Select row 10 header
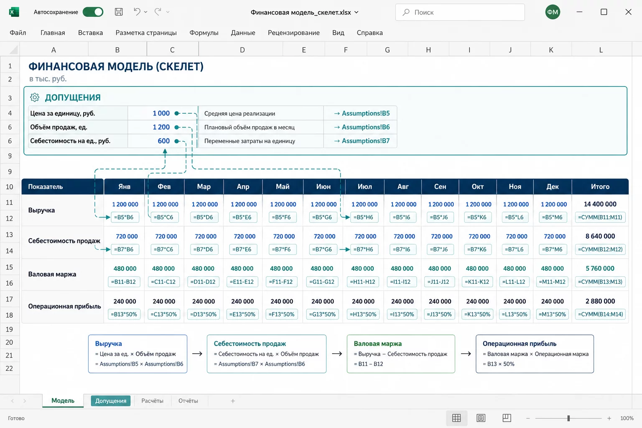Image resolution: width=642 pixels, height=428 pixels. [10, 187]
